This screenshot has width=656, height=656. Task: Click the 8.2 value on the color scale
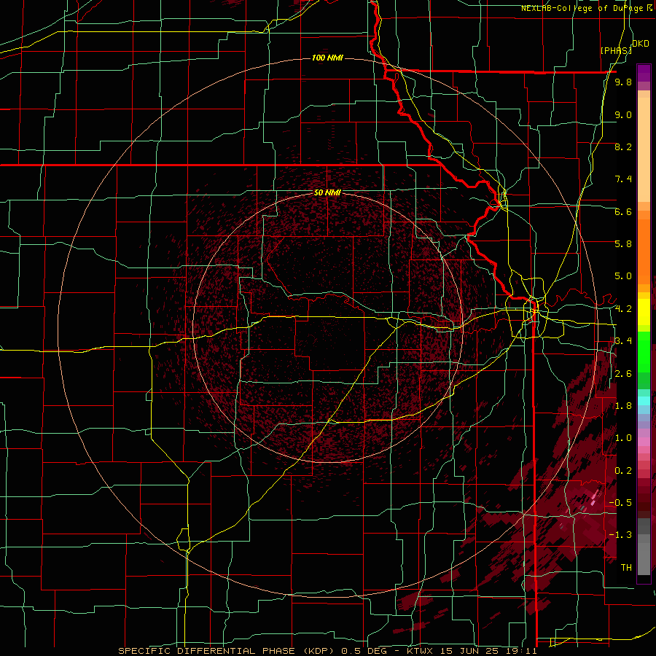tap(623, 147)
